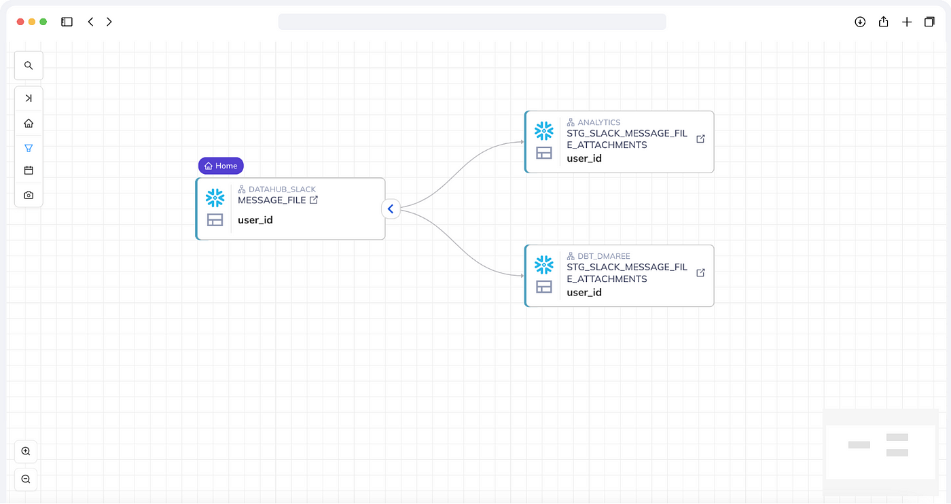This screenshot has height=504, width=951.
Task: Take a snapshot with the camera icon
Action: point(29,195)
